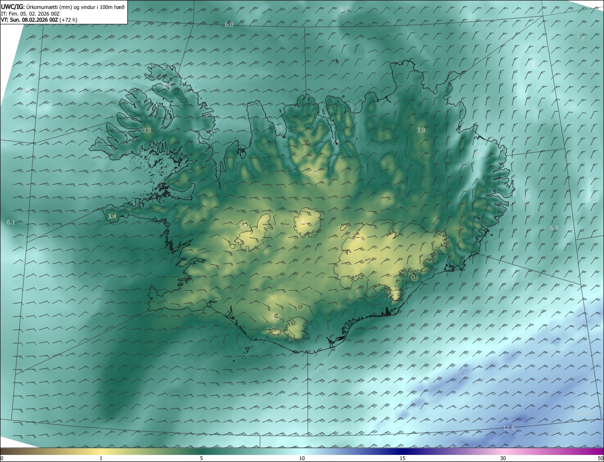Click the valid time line 'VT: Sun. 08.02.2026 00Z (+72 h)'

(39, 20)
